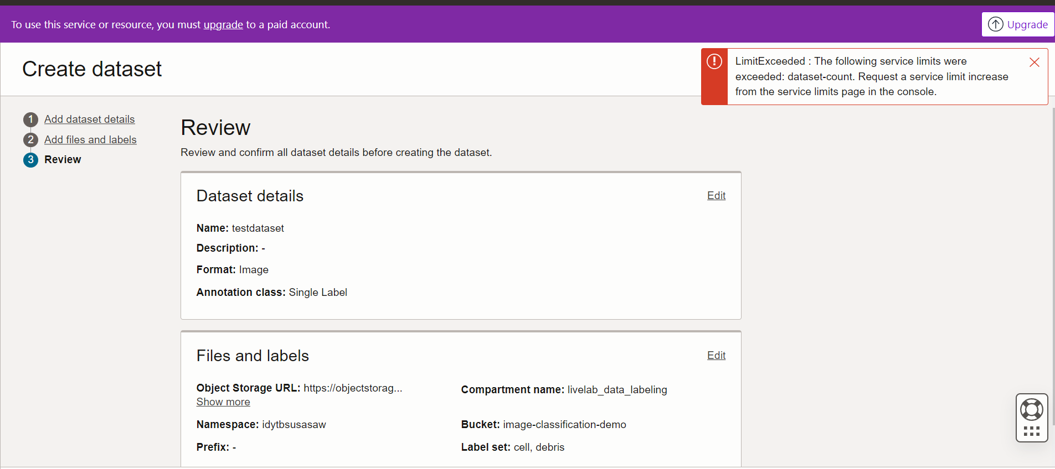Select the truncated Object Storage URL text
The height and width of the screenshot is (469, 1055).
point(353,388)
